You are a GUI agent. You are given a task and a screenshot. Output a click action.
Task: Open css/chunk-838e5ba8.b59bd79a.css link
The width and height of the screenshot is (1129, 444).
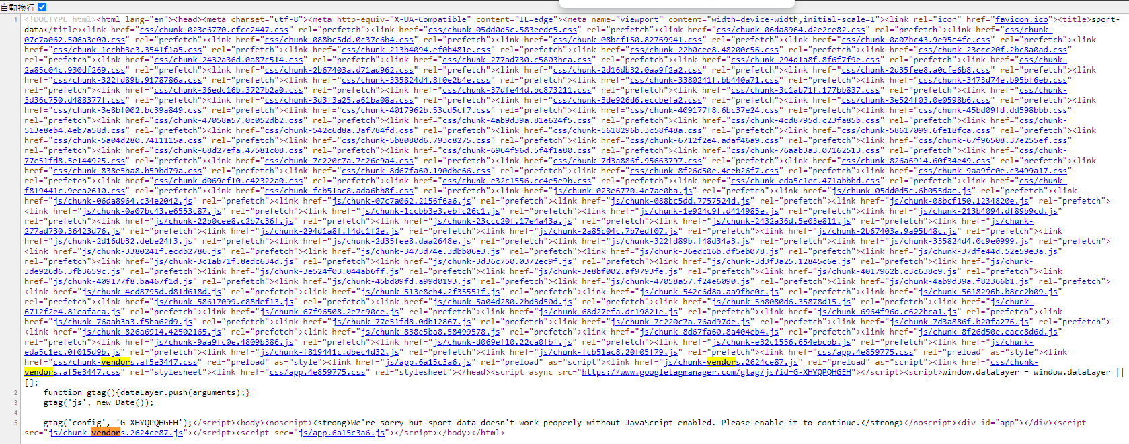pos(128,171)
